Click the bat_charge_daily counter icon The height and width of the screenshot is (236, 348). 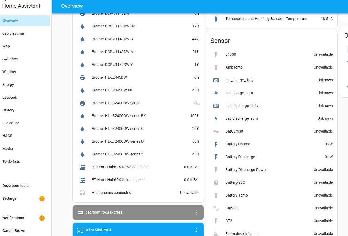(x=216, y=80)
